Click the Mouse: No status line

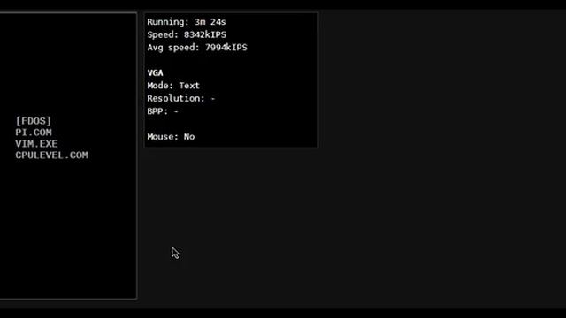click(x=171, y=137)
